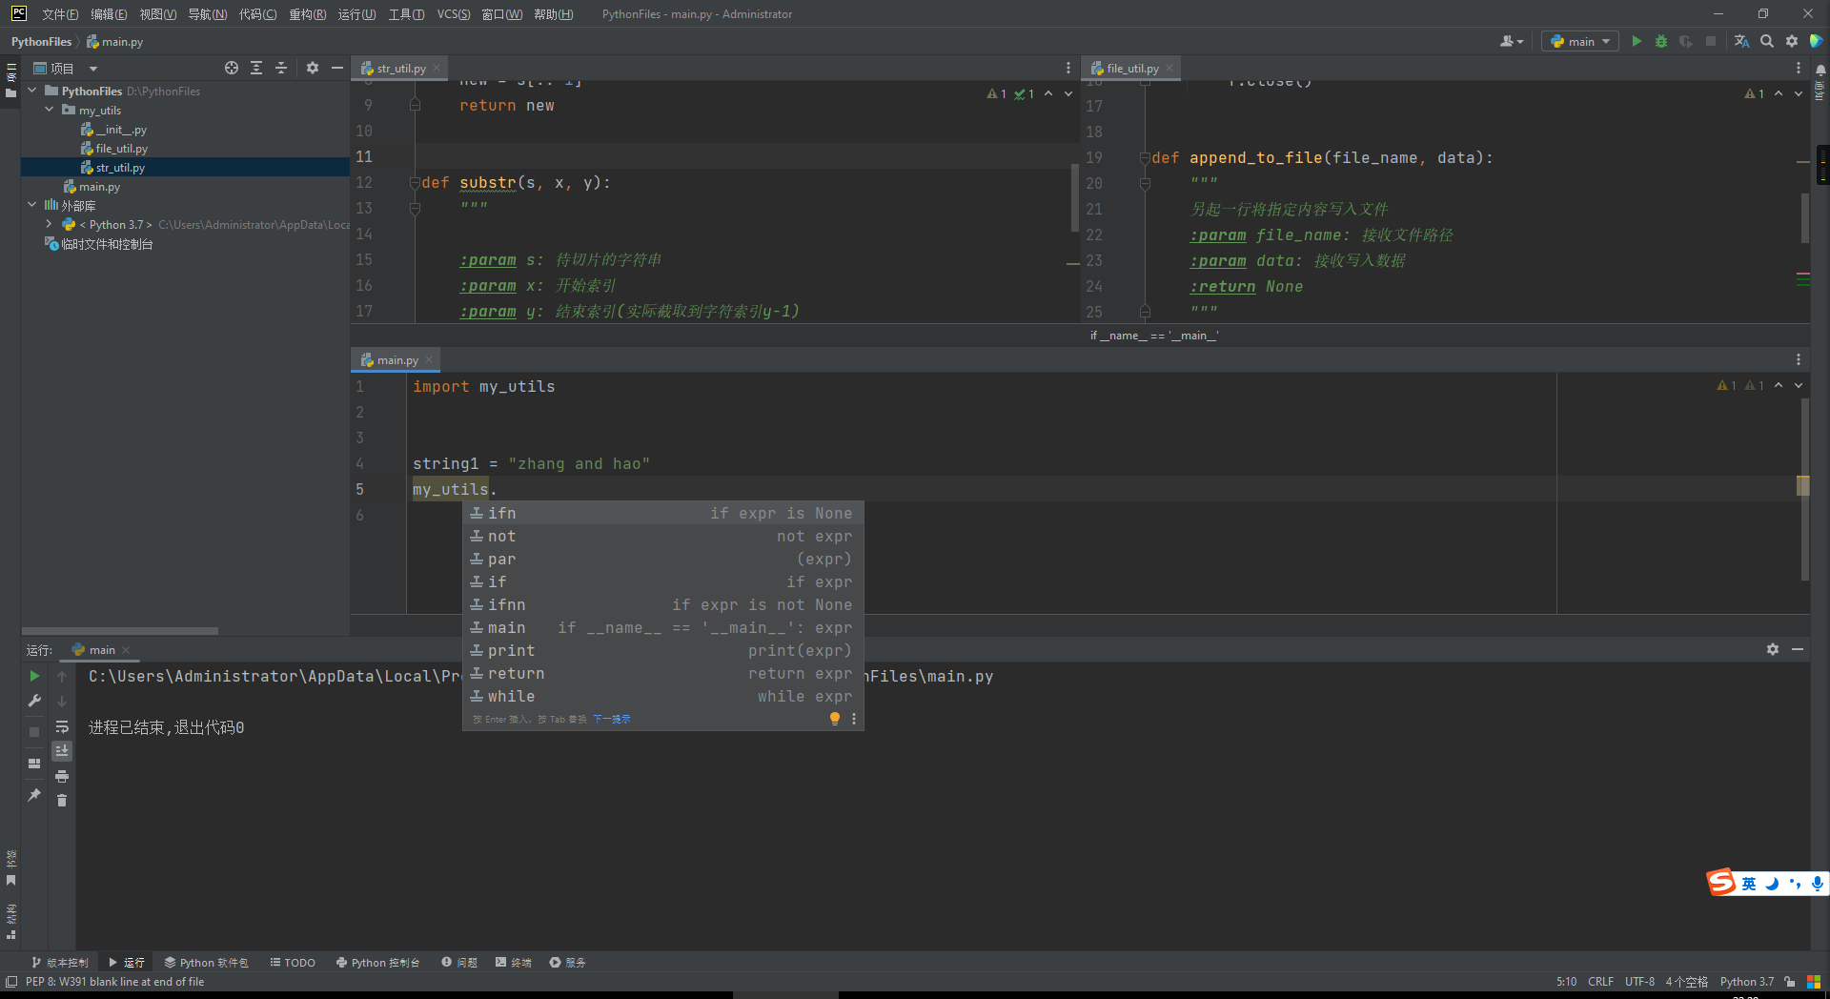Open run panel settings gear
1830x999 pixels.
tap(1773, 649)
